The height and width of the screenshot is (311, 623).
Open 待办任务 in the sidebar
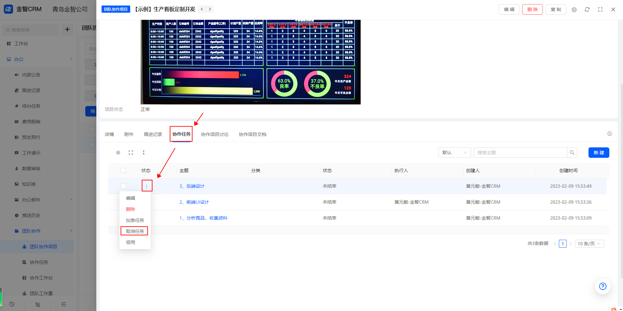(31, 106)
